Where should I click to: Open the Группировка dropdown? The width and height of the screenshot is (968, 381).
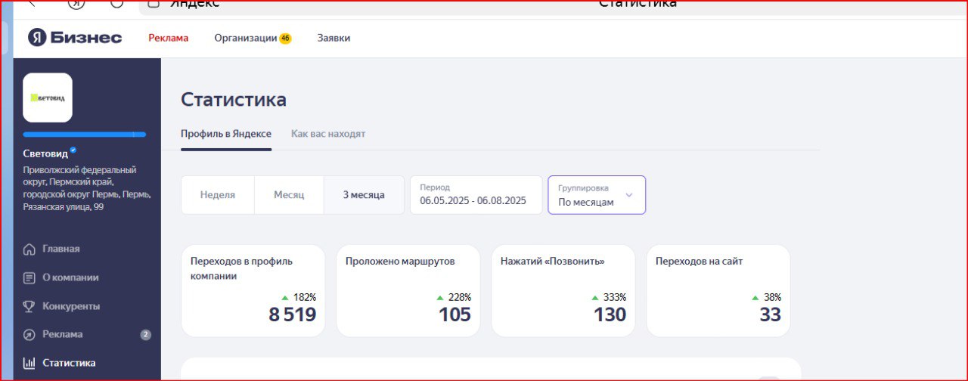click(x=597, y=195)
